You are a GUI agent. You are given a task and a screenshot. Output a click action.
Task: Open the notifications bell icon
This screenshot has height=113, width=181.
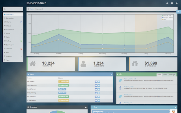(x=167, y=3)
